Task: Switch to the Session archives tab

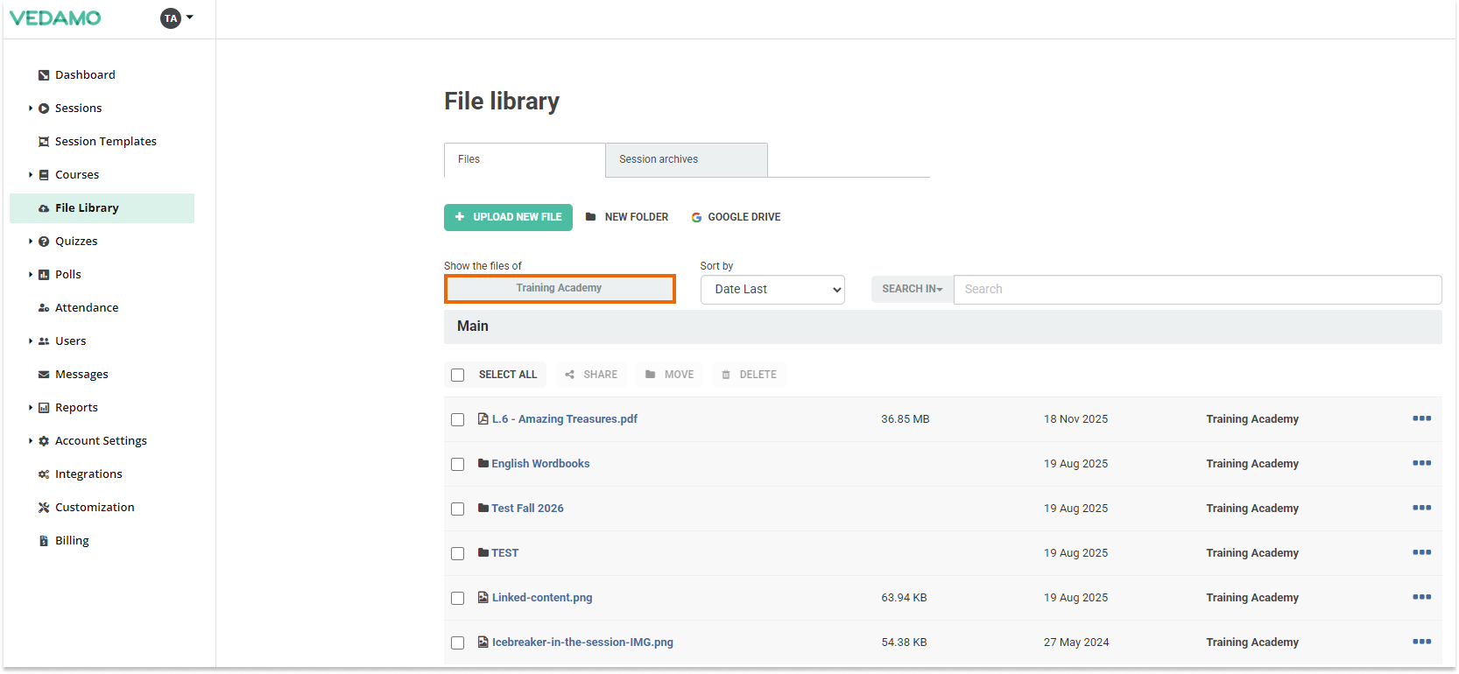Action: pos(687,159)
